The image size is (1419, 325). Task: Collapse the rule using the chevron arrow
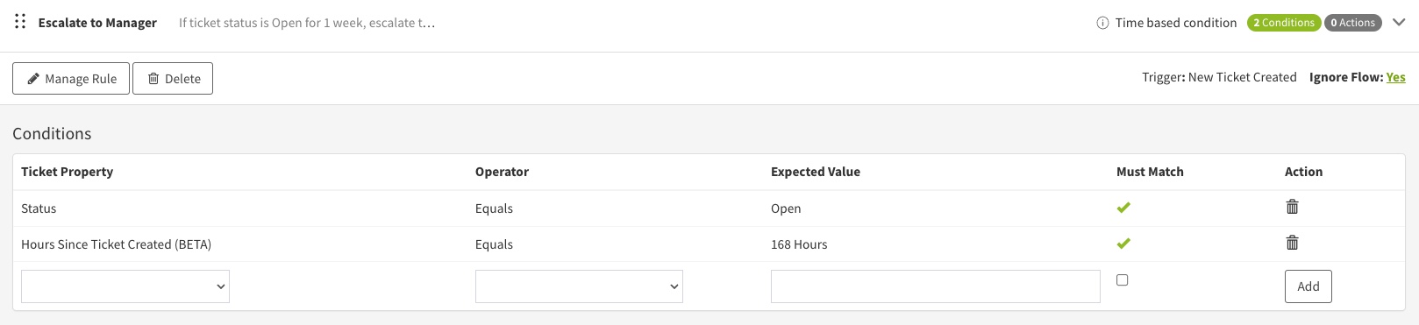point(1399,22)
